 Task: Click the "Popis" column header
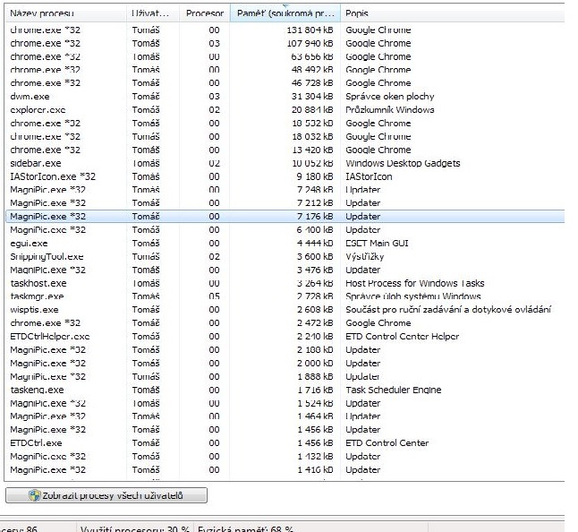click(358, 14)
